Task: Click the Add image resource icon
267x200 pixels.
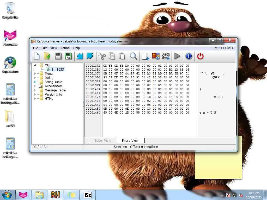Action: coord(156,56)
